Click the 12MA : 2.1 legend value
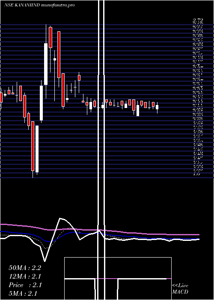 [x=25, y=276]
